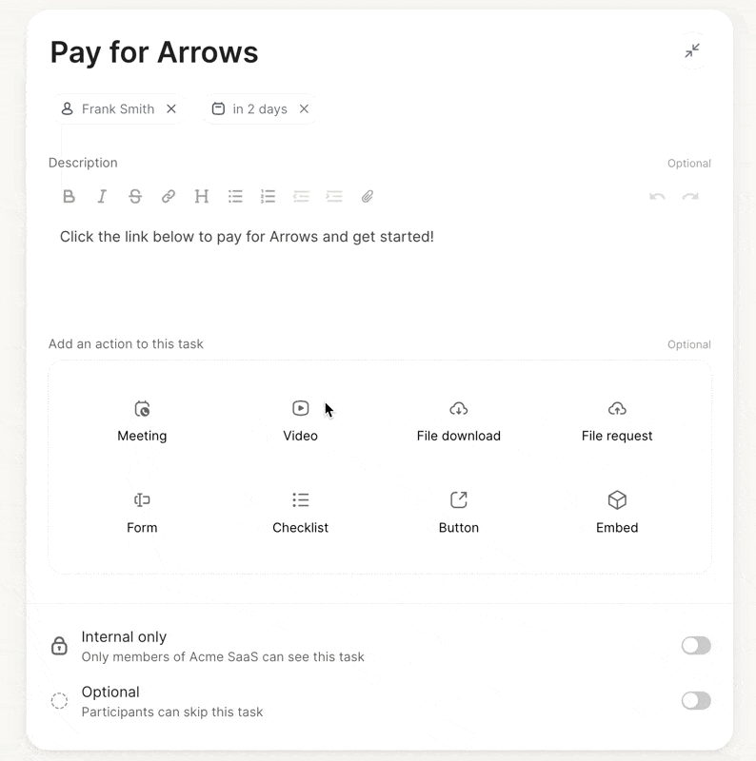The image size is (756, 761).
Task: Attach a file with paperclip icon
Action: click(368, 197)
